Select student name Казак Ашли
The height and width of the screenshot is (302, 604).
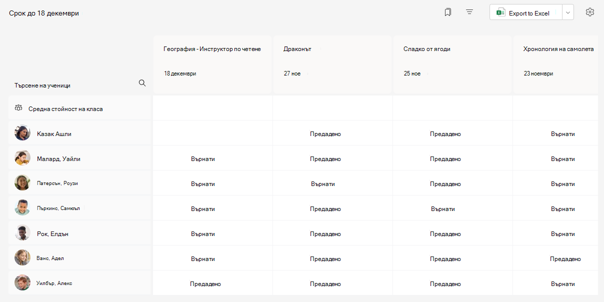[x=54, y=134]
